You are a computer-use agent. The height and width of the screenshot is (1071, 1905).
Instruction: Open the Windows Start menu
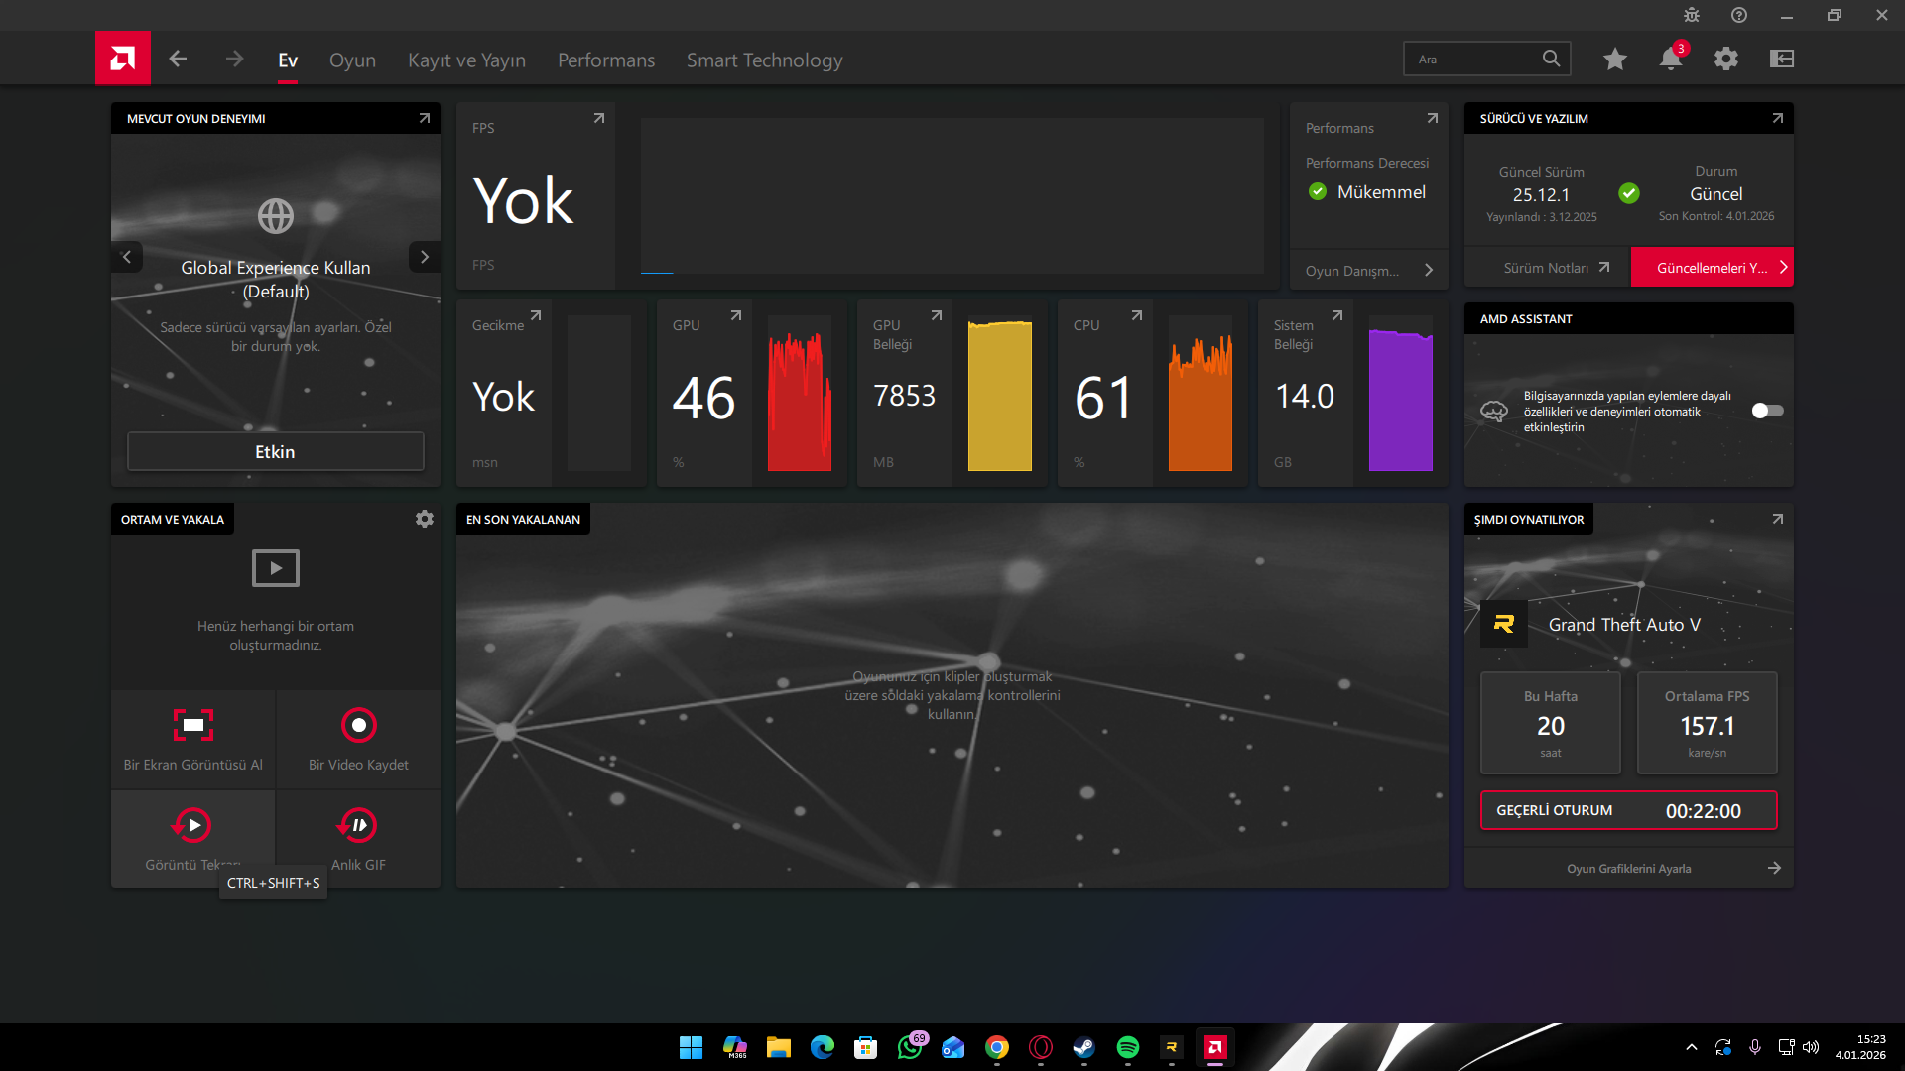click(692, 1047)
